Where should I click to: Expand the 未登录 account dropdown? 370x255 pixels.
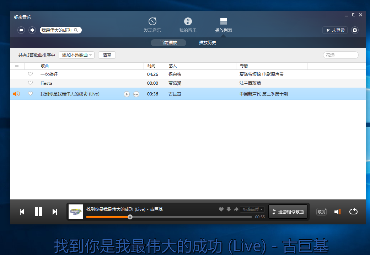[x=335, y=30]
